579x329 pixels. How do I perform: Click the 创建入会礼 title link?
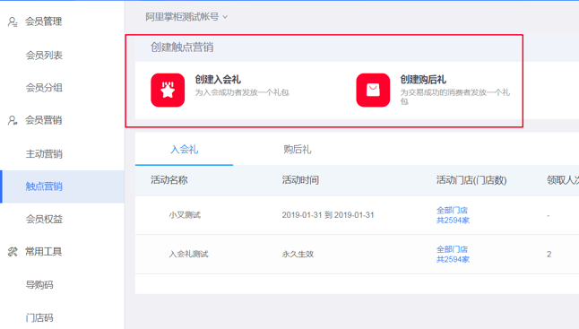218,80
